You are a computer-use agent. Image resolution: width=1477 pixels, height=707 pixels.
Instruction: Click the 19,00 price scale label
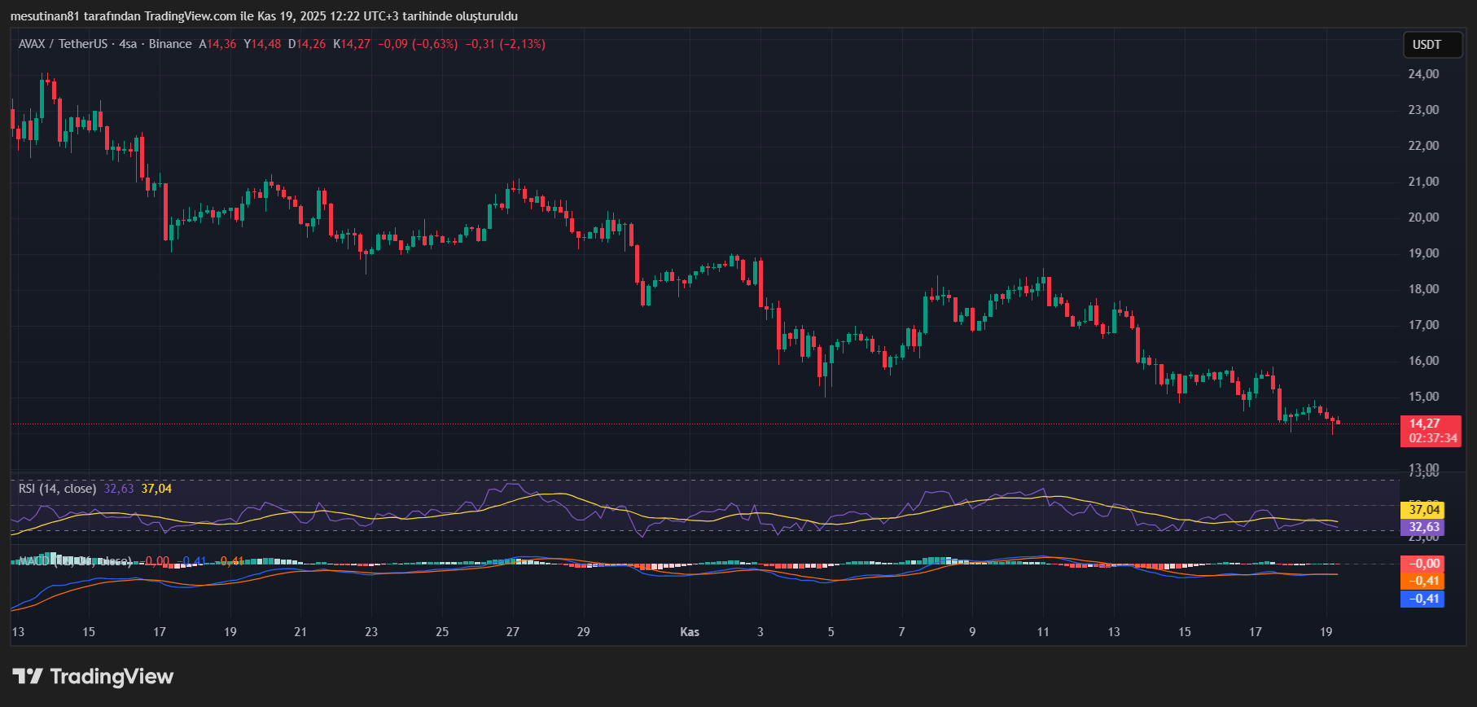tap(1423, 253)
